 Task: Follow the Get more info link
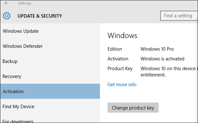(122, 84)
